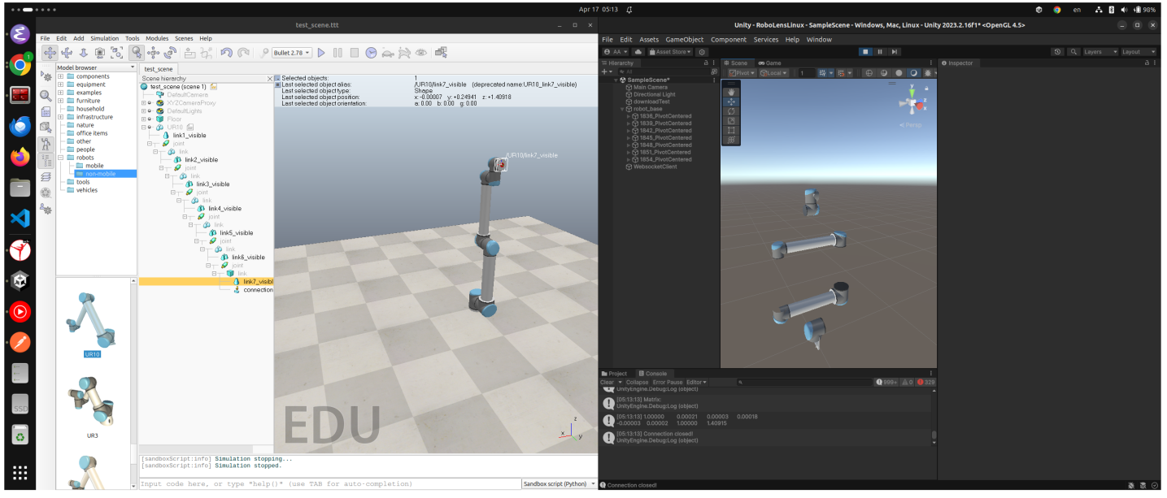Expand the components folder in Model browser
Screen dimensions: 1167x498
[x=60, y=76]
